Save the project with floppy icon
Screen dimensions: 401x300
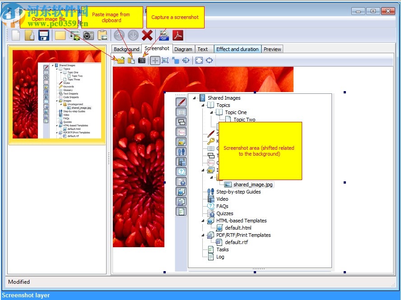pos(44,35)
